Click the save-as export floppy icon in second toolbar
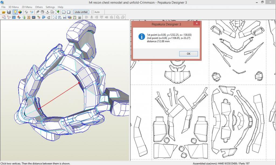The image size is (276, 165). click(x=70, y=17)
